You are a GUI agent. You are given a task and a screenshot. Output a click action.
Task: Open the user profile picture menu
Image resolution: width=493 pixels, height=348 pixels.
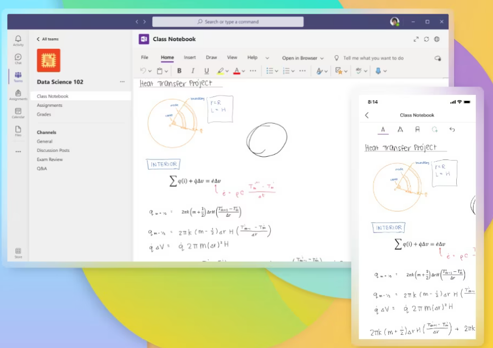click(395, 21)
